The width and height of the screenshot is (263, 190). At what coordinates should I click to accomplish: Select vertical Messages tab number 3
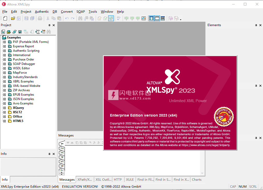coord(62,153)
